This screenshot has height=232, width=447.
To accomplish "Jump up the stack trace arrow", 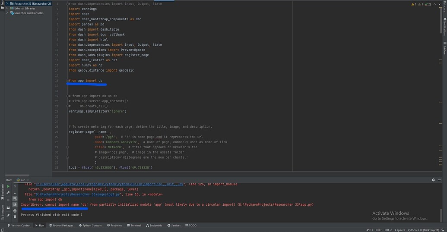I will (15, 187).
